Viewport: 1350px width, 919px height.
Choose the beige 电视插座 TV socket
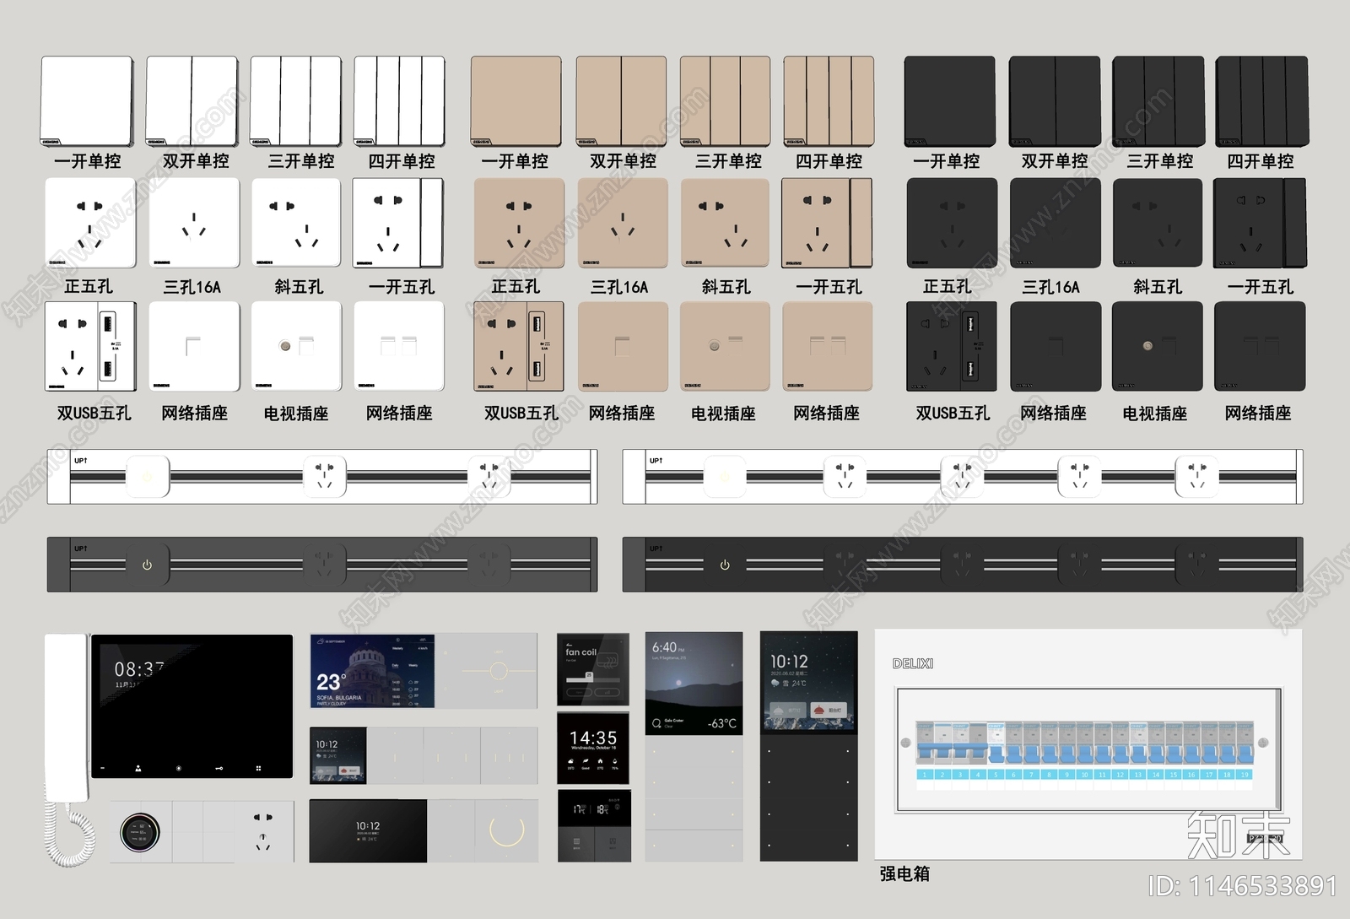[x=725, y=346]
